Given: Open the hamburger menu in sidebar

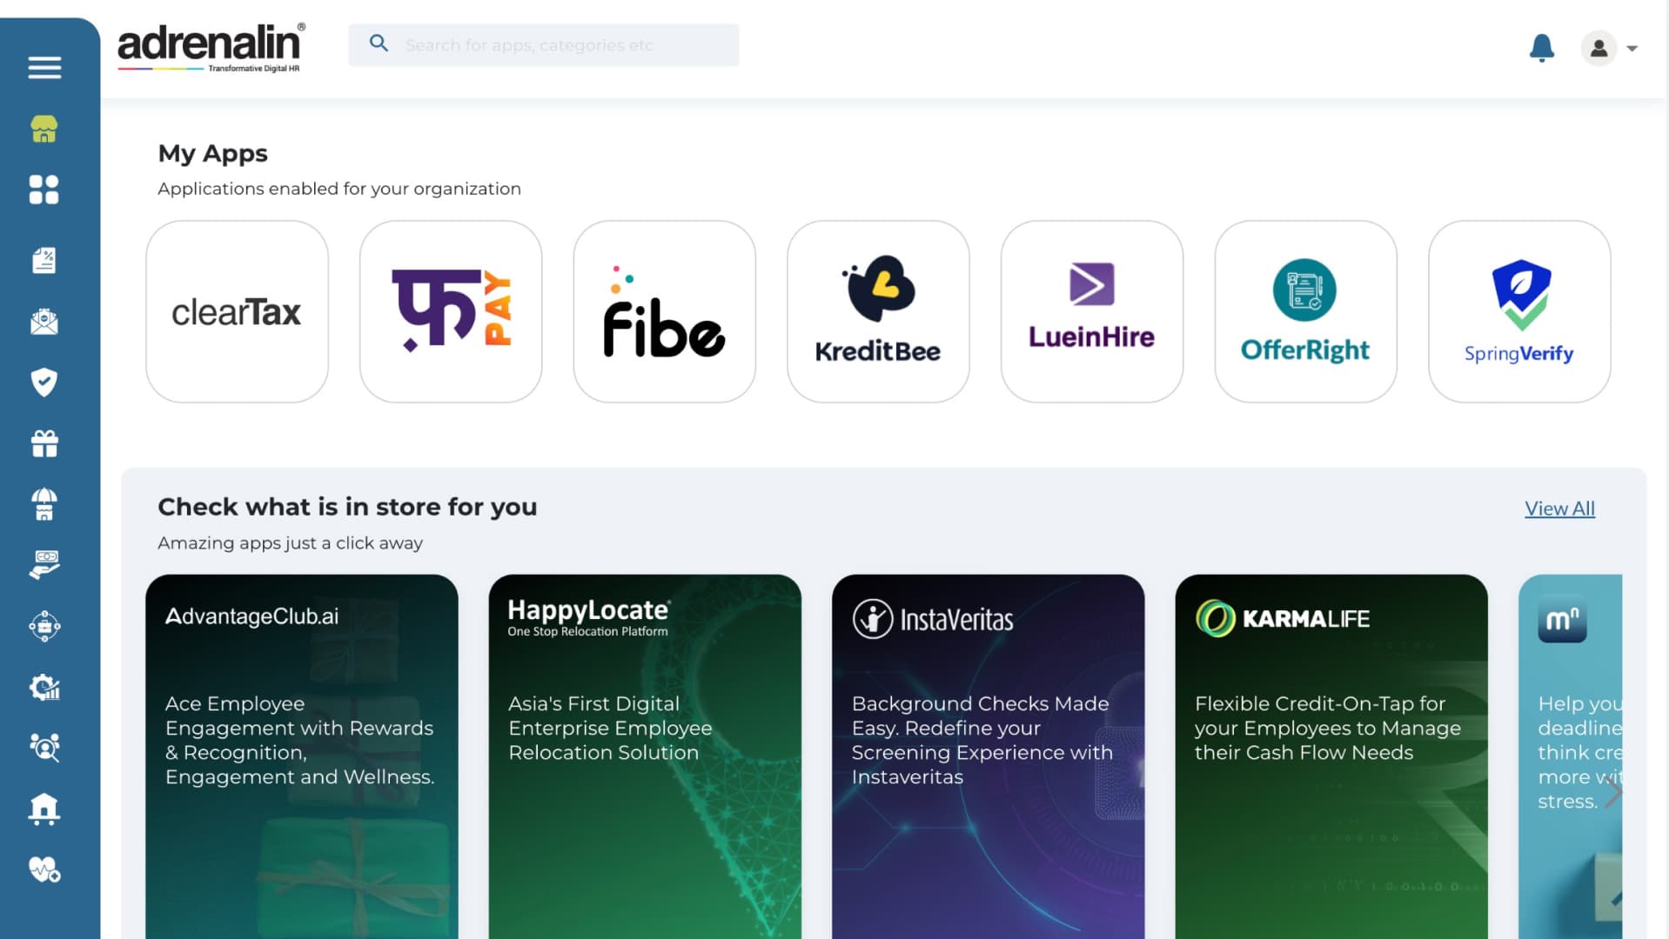Looking at the screenshot, I should [44, 68].
